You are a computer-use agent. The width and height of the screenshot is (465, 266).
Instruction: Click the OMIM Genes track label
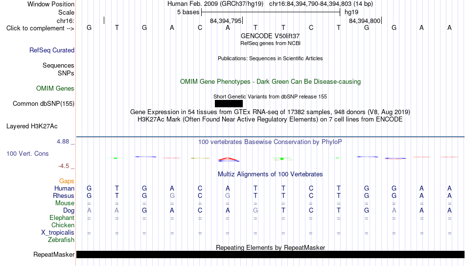[55, 89]
